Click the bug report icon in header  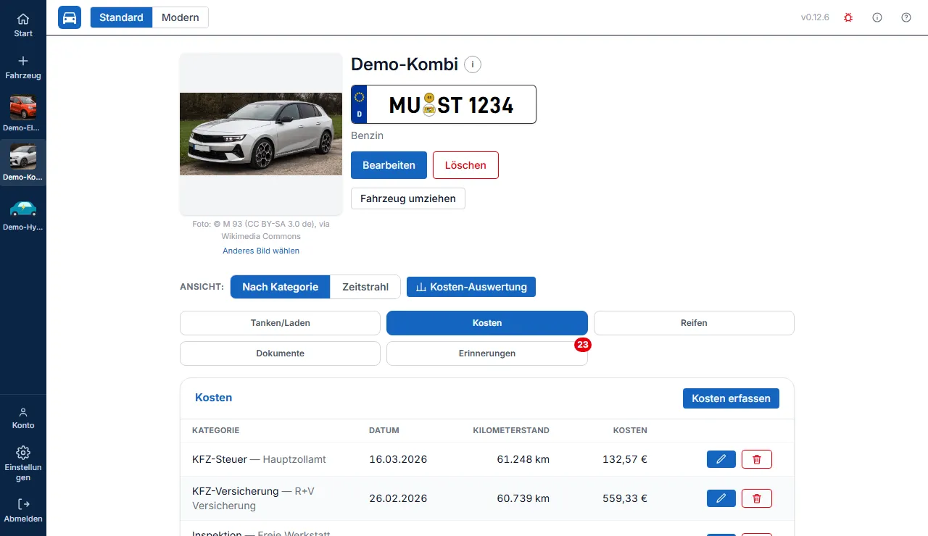848,17
